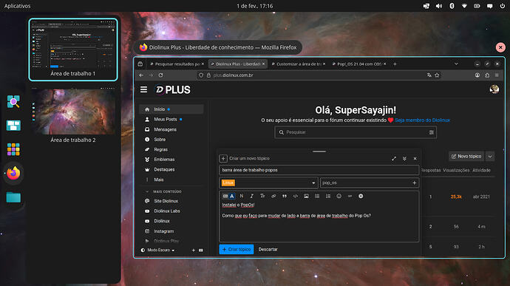Open Firefox account icon in toolbar
The width and height of the screenshot is (510, 286).
(x=477, y=75)
